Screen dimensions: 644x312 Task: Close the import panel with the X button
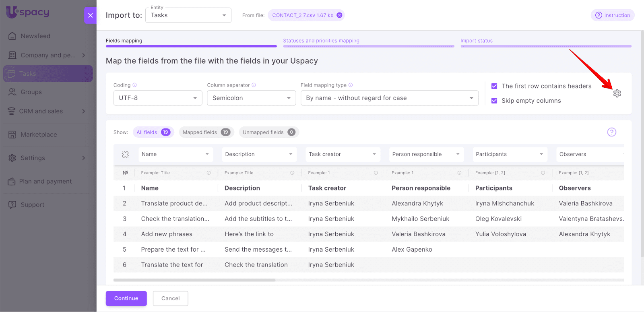90,15
